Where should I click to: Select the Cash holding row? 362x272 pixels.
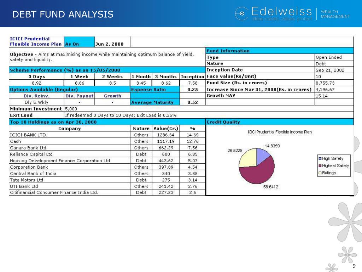tap(107, 141)
